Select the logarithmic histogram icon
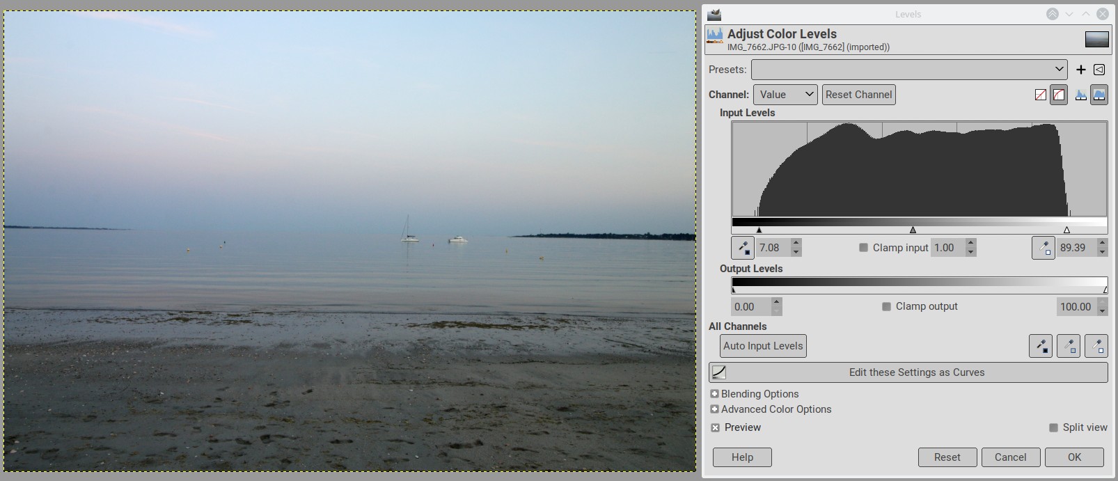This screenshot has width=1118, height=481. 1099,95
